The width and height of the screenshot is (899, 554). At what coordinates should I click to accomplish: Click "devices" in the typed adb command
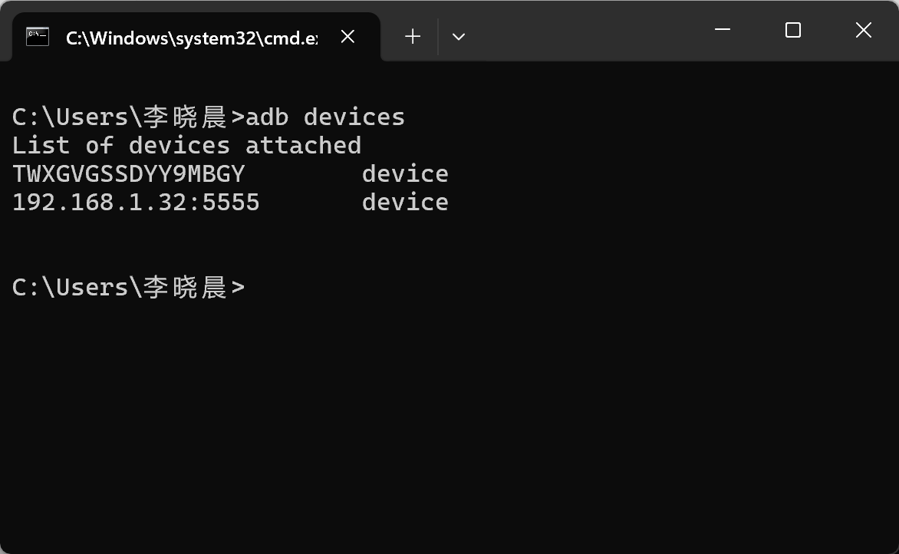[354, 117]
